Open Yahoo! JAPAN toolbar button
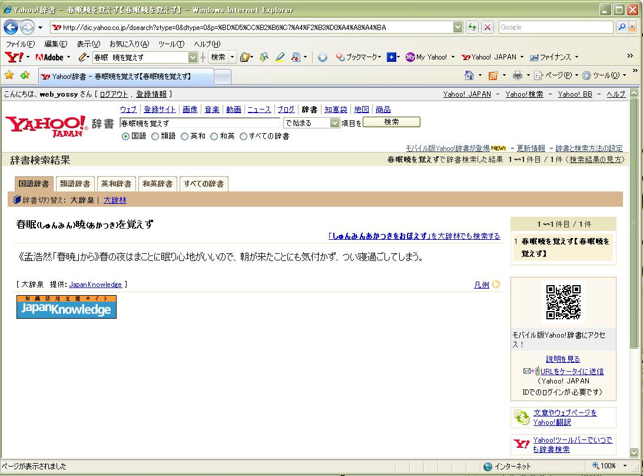The width and height of the screenshot is (643, 476). 489,57
